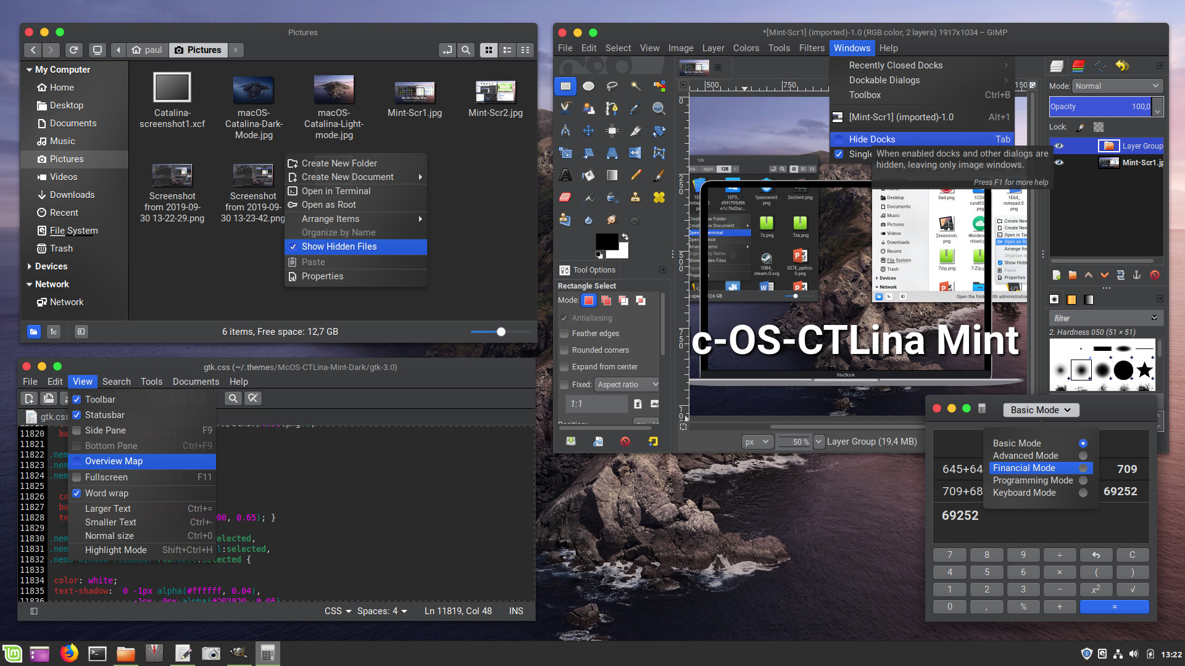Click the delete layer icon in Layers panel
The height and width of the screenshot is (666, 1185).
[1154, 275]
